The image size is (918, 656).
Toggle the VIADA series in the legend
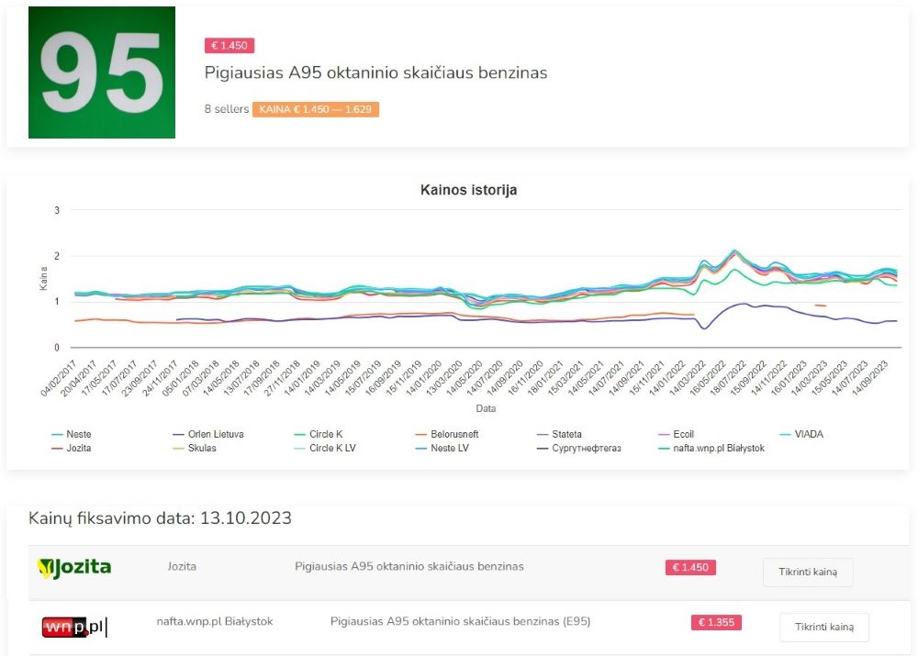805,434
